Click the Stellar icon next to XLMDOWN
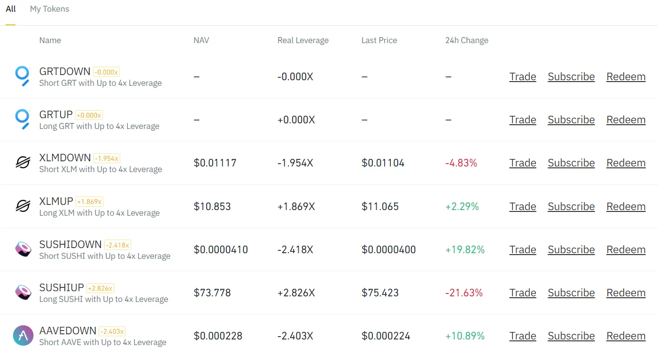 [x=23, y=163]
